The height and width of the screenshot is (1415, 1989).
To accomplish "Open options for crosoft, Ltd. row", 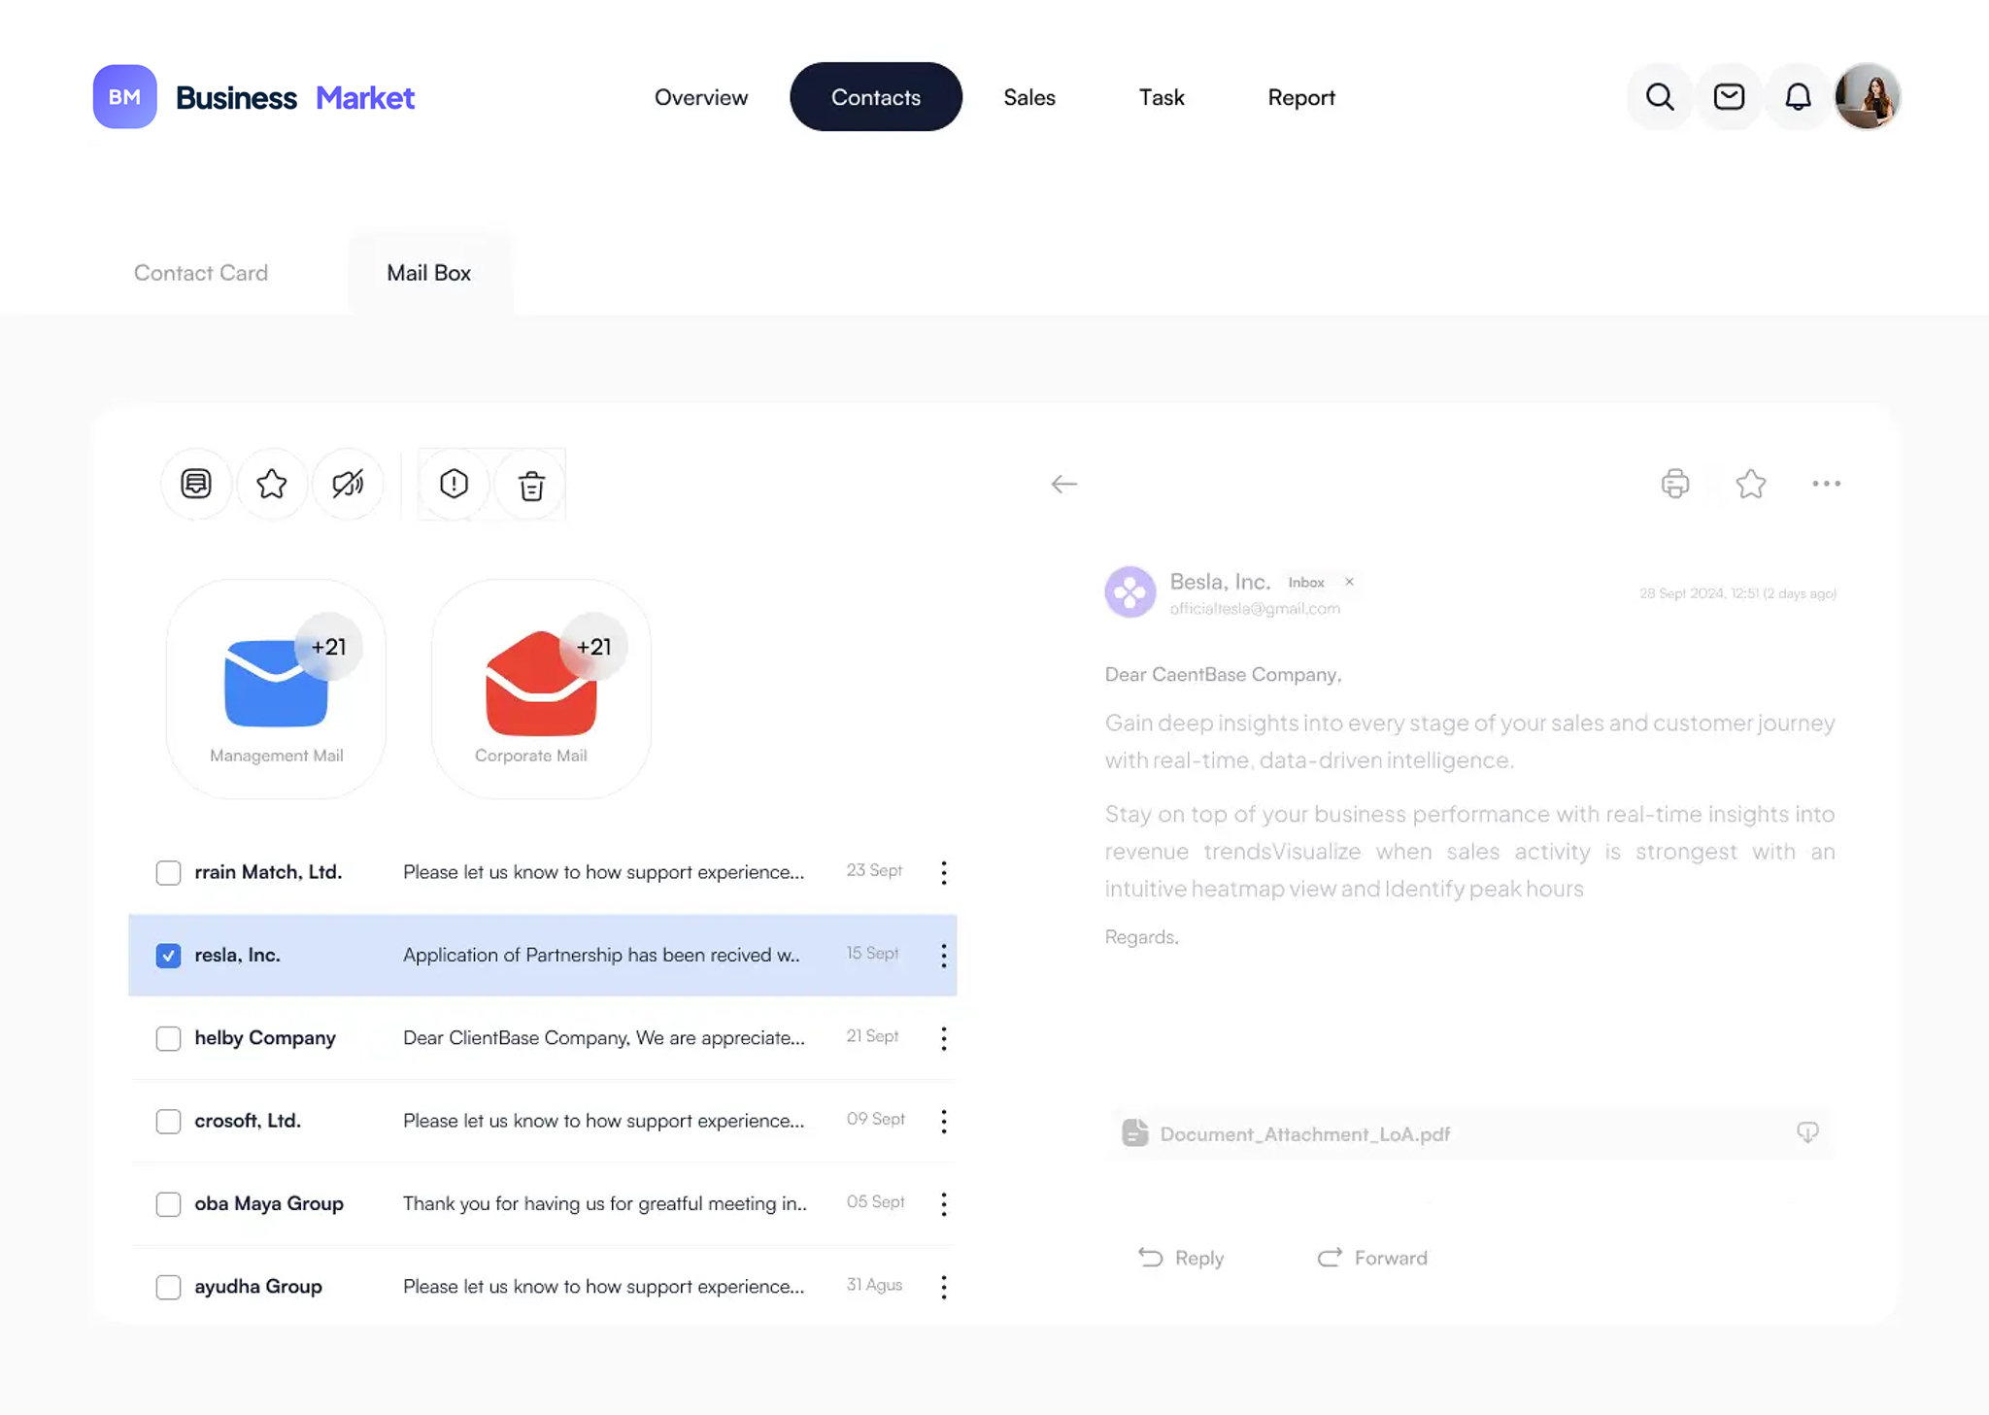I will 943,1121.
